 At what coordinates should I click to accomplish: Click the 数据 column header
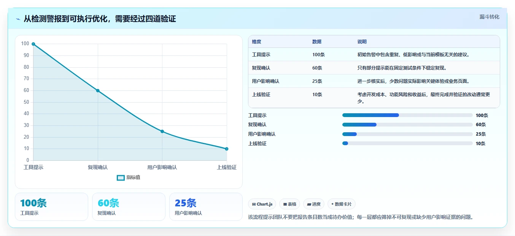317,42
